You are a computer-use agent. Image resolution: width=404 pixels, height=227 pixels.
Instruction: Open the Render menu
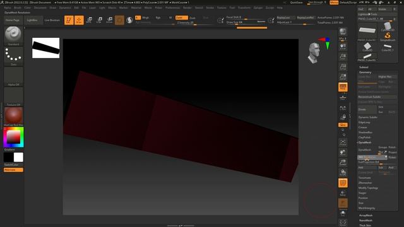(187, 8)
